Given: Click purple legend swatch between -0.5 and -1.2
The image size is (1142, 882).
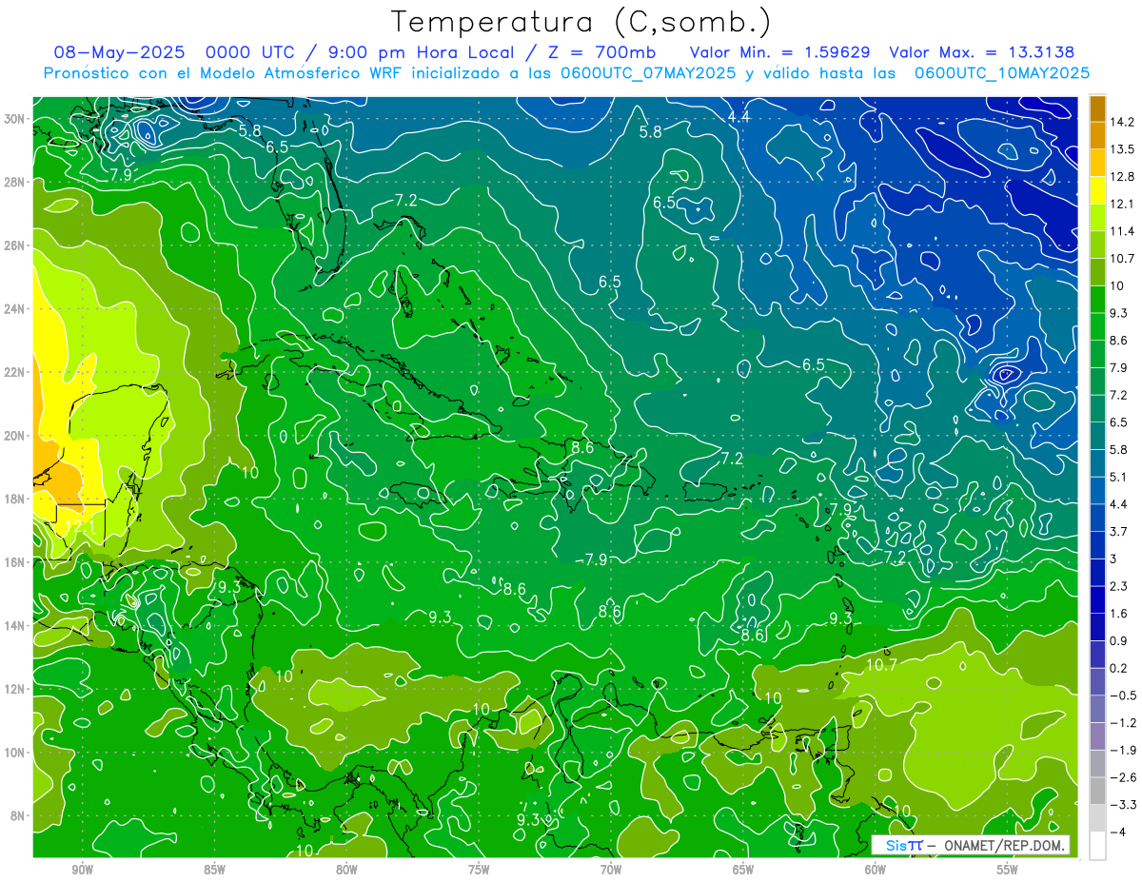Looking at the screenshot, I should tap(1097, 709).
